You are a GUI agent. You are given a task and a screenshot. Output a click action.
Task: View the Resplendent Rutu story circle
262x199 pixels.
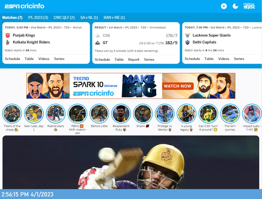coord(121,113)
